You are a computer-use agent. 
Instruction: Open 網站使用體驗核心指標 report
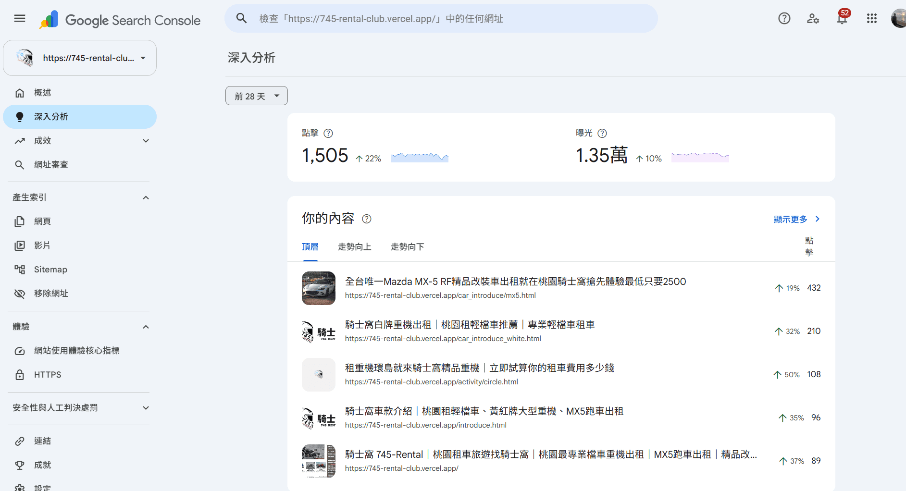click(x=80, y=351)
